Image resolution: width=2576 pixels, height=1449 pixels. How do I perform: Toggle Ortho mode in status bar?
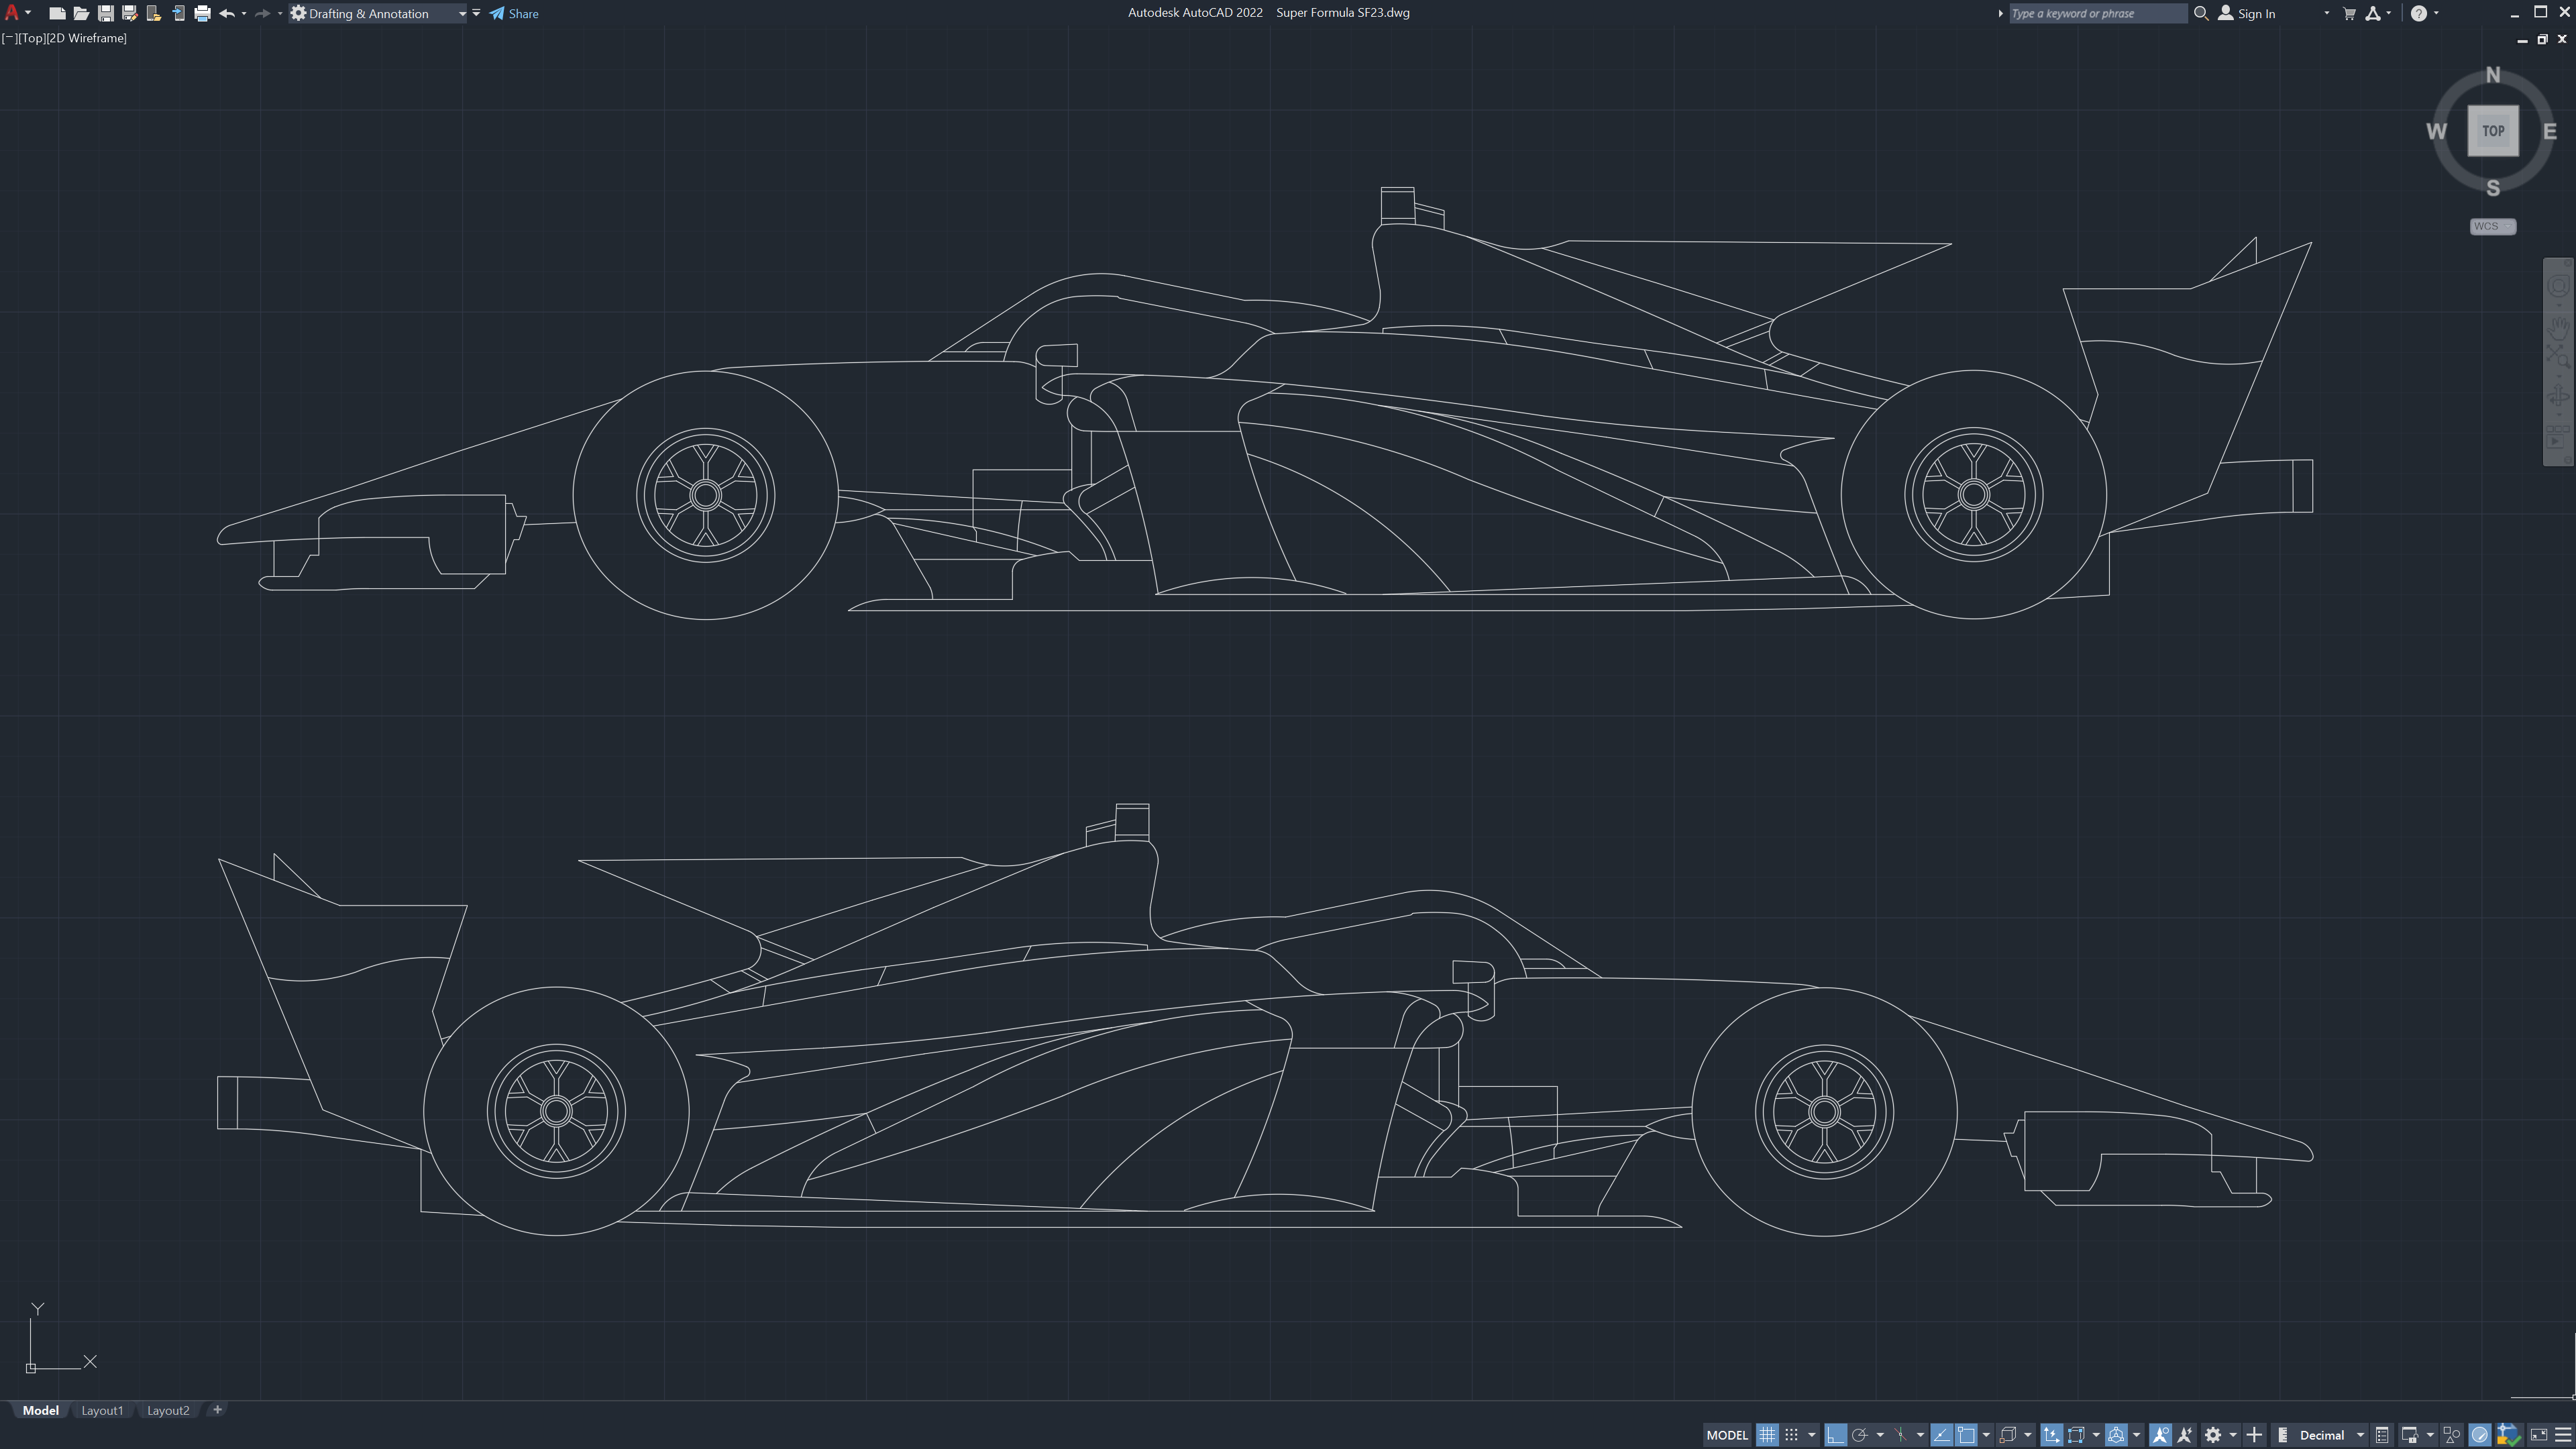[x=1835, y=1435]
